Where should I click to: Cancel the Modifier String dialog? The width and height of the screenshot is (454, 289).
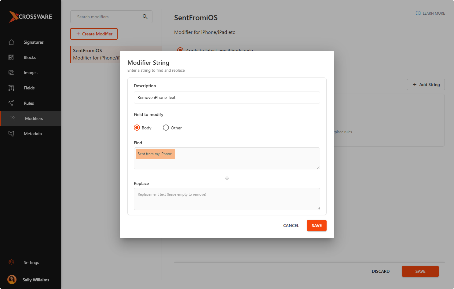click(291, 226)
